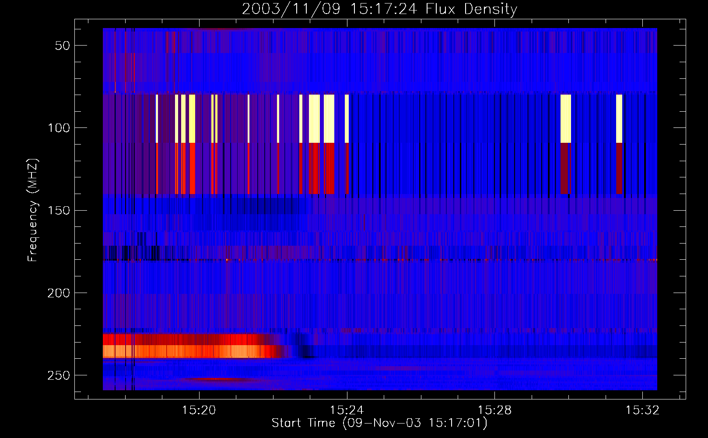
Task: Click the 'Start Time (09-Nov-03 15:17:01)' label
Action: point(379,423)
